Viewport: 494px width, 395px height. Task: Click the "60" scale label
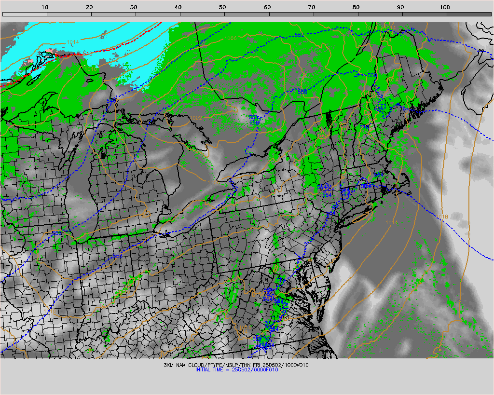tap(267, 7)
